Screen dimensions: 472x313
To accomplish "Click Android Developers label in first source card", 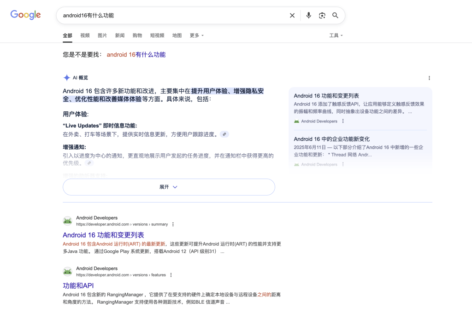I will point(319,121).
